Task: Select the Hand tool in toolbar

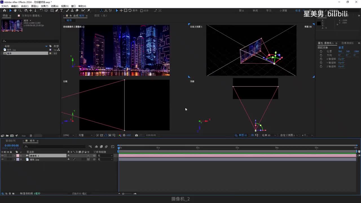Action: [15, 10]
